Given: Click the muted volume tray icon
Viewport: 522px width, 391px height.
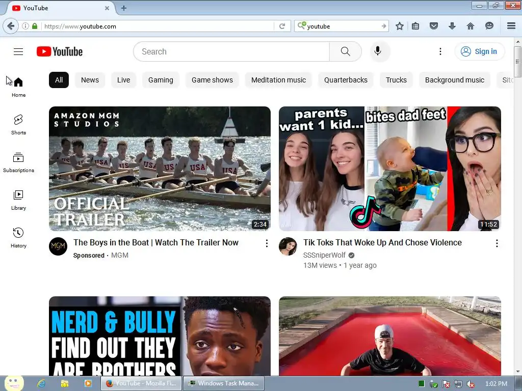Looking at the screenshot, I should click(471, 384).
